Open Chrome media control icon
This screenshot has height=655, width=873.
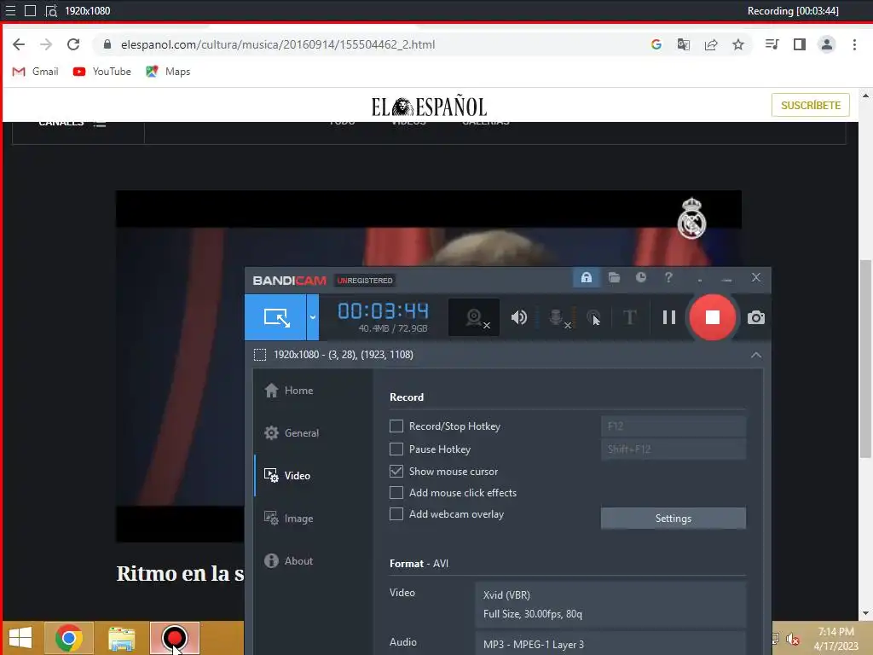coord(772,44)
